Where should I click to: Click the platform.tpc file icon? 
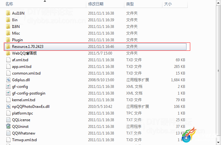point(8,113)
